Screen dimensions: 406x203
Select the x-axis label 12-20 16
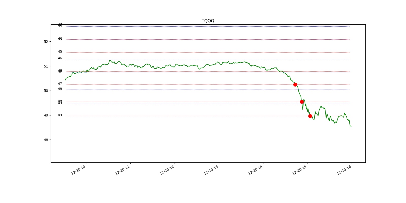(x=344, y=170)
